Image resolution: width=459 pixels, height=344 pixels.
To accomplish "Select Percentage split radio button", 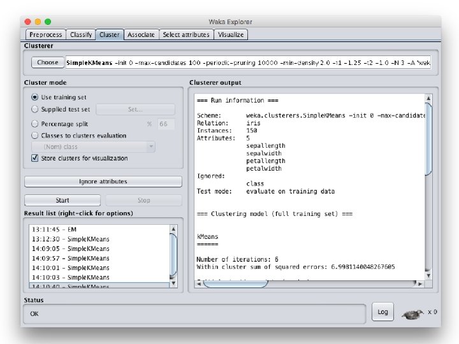I will coord(34,124).
